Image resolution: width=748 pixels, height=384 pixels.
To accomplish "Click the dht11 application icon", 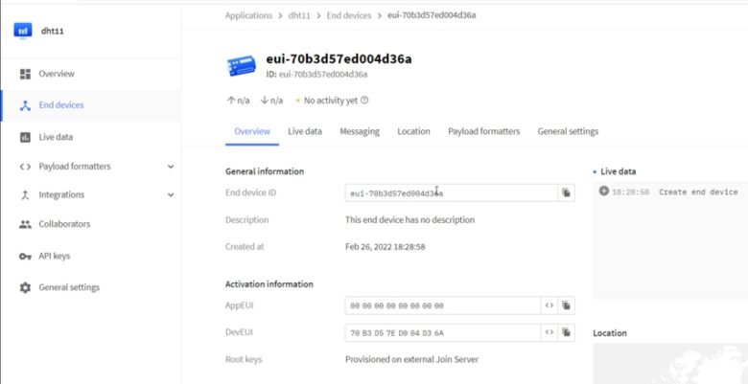I will (22, 31).
